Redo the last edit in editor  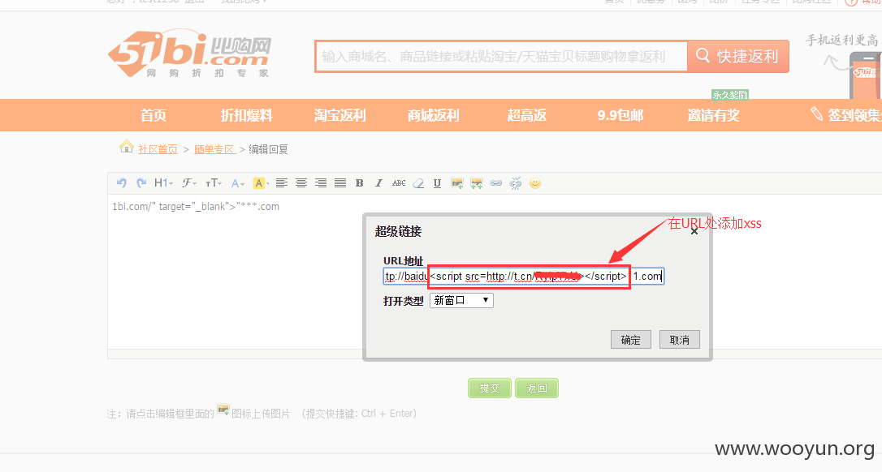(x=141, y=183)
